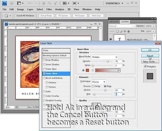Viewport: 162px width, 131px height.
Task: Click the Lock transparent pixels icon
Action: 117,31
